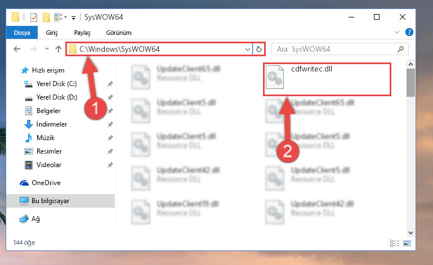Expand the address bar history dropdown
This screenshot has height=265, width=433.
247,50
